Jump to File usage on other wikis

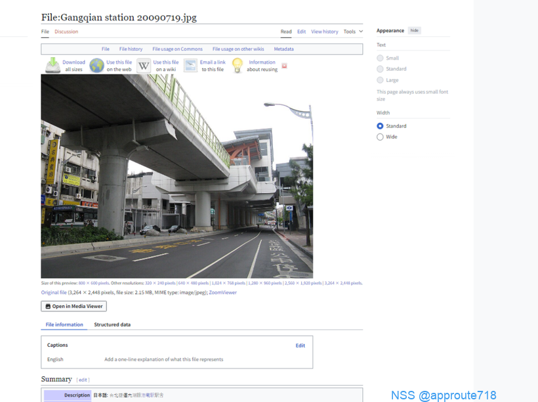click(238, 49)
